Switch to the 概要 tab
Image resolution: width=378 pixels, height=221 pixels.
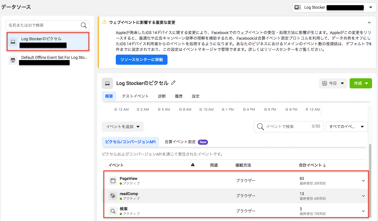pos(109,96)
